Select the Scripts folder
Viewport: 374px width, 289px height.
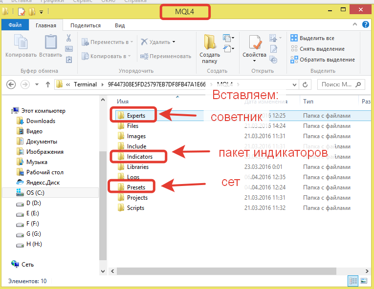(135, 208)
